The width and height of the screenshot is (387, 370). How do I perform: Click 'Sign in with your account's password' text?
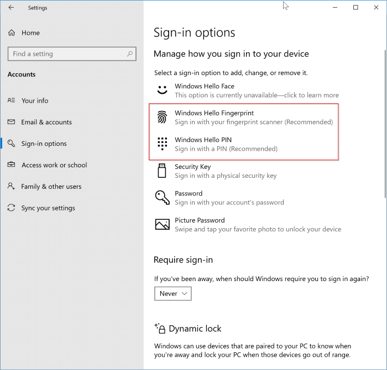coord(229,202)
